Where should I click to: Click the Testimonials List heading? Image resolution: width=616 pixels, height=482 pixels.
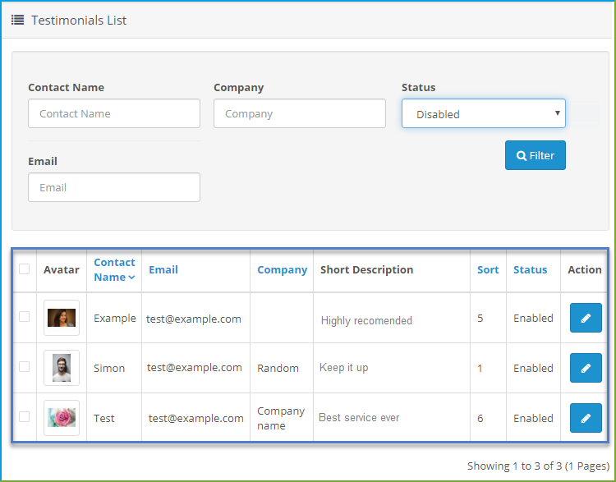click(79, 20)
